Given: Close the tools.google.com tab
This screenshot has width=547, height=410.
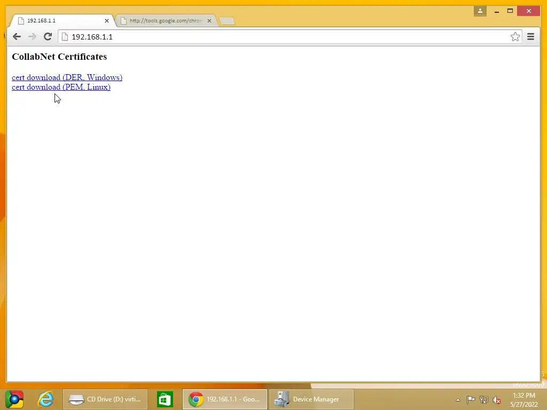Looking at the screenshot, I should click(209, 21).
